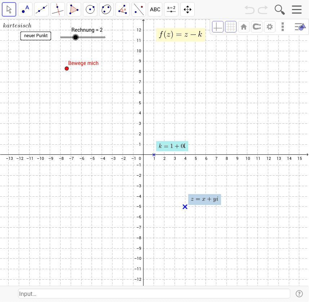Open graphics settings gear
The width and height of the screenshot is (309, 302).
[x=270, y=27]
